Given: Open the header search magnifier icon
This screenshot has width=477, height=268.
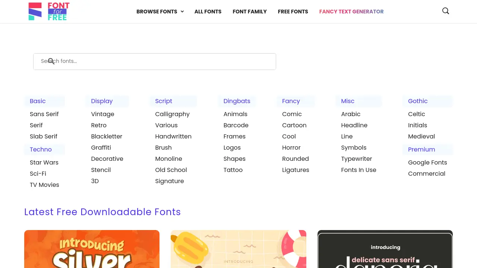Looking at the screenshot, I should pyautogui.click(x=446, y=11).
